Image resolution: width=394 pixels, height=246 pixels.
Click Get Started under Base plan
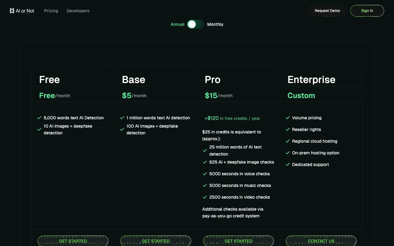(156, 241)
